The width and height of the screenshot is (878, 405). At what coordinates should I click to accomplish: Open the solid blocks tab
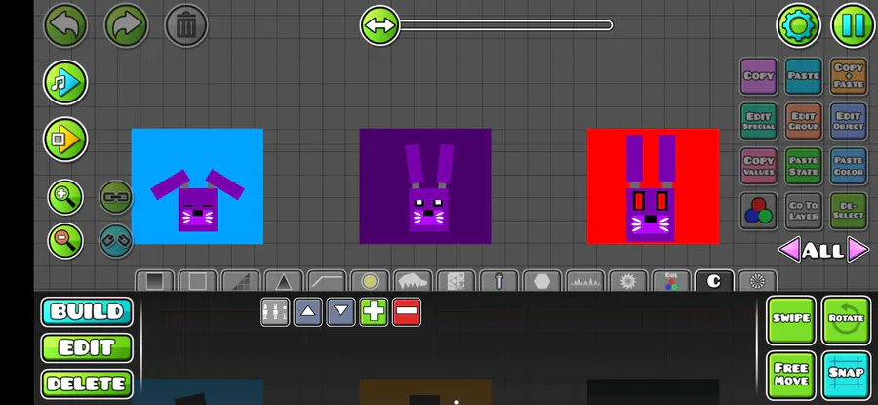154,281
